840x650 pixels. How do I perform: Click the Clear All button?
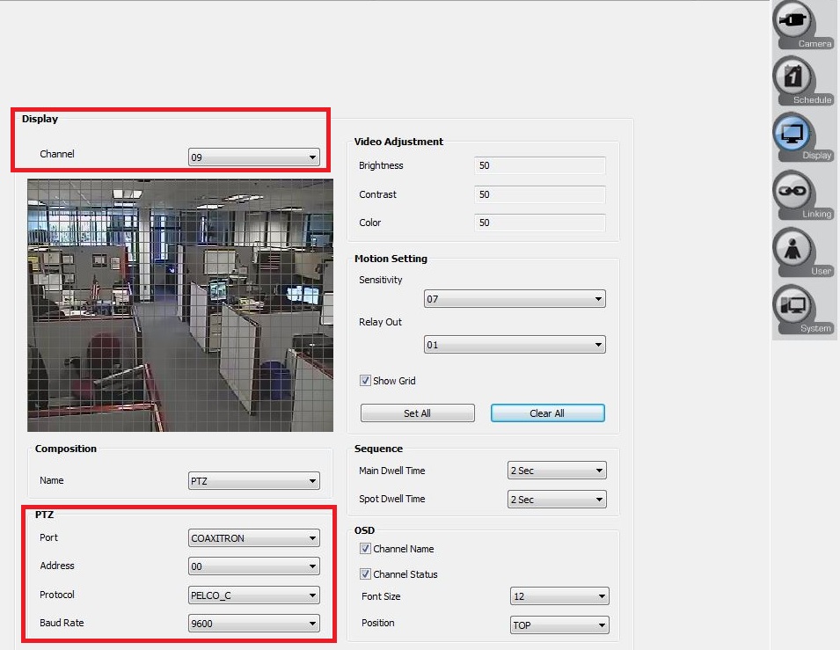(x=547, y=413)
